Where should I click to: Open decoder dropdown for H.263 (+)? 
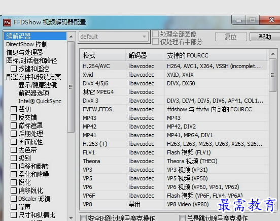[141, 144]
